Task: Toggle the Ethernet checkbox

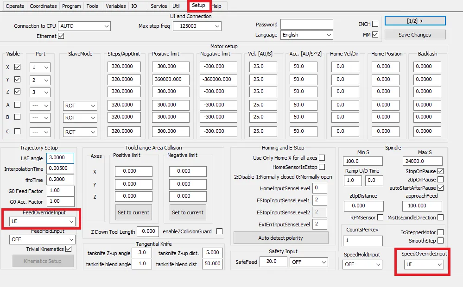Action: coord(61,36)
